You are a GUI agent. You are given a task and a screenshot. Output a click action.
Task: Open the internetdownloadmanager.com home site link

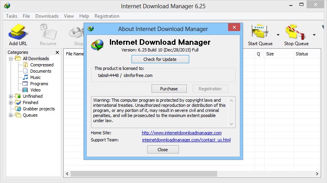(181, 133)
